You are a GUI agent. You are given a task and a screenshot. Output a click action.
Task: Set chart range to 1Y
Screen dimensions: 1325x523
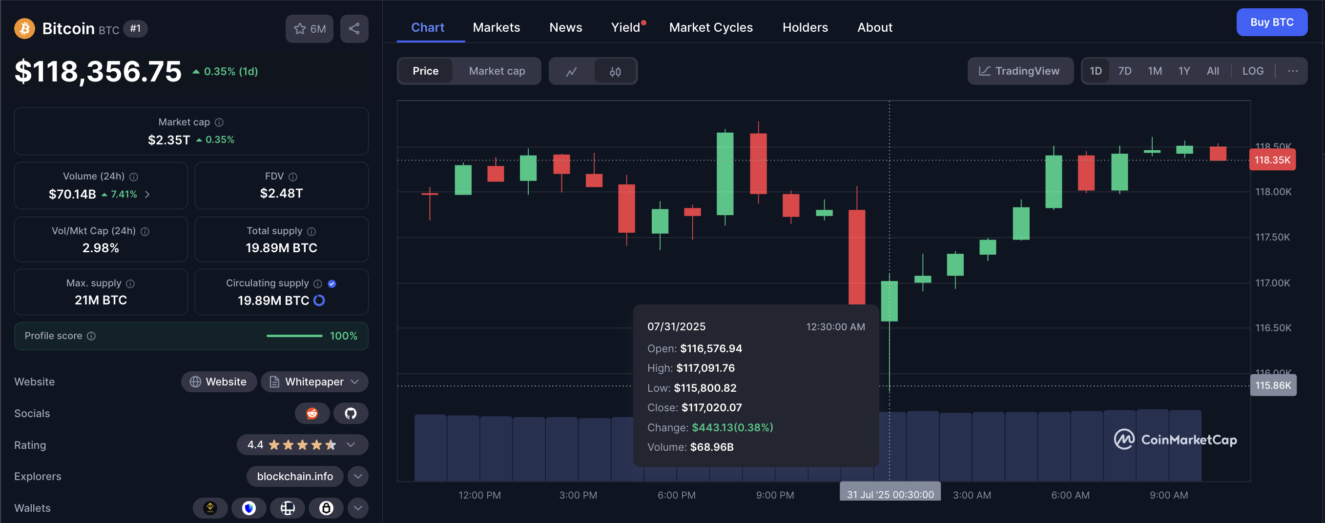(1184, 71)
